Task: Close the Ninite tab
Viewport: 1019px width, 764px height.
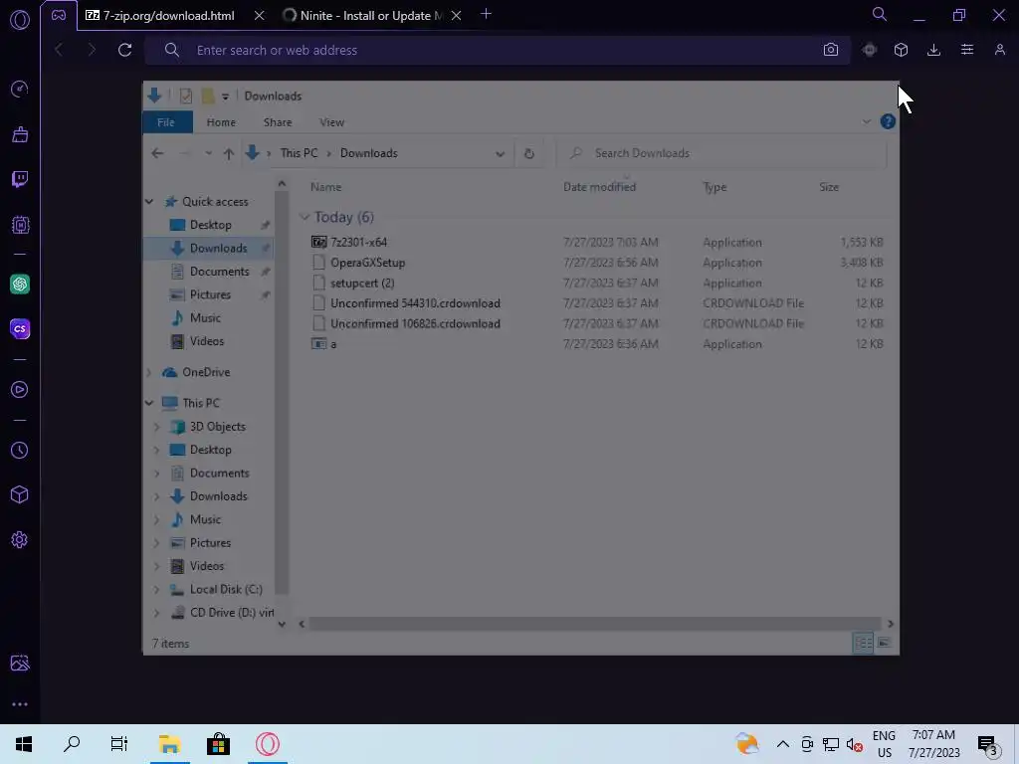Action: pyautogui.click(x=456, y=15)
